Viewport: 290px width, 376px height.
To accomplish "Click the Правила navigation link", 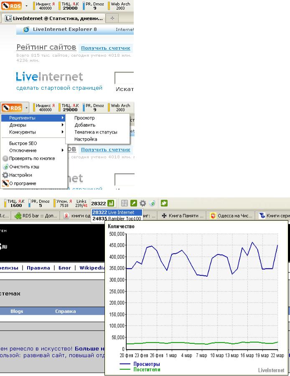I will 38,268.
